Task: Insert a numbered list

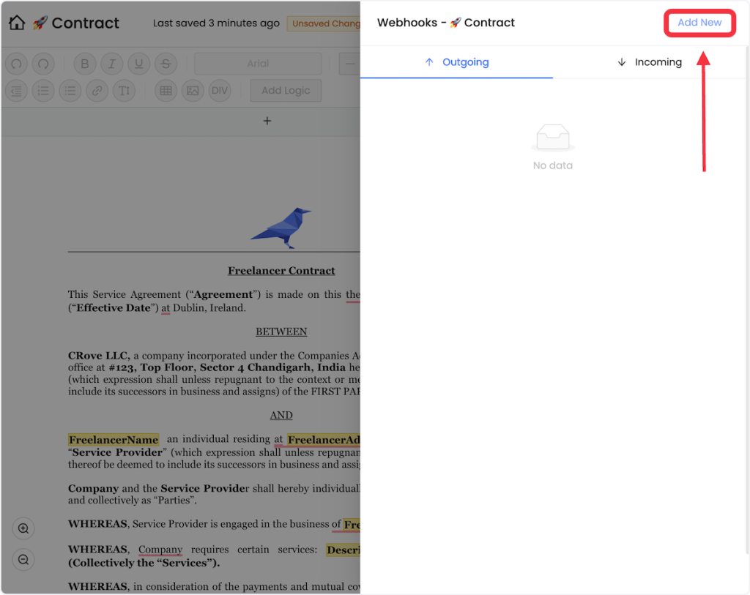Action: (43, 91)
